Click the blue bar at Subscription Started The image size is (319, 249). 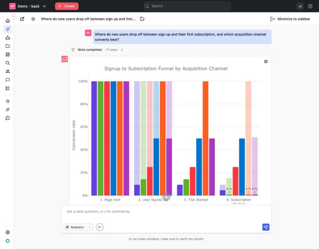point(242,167)
